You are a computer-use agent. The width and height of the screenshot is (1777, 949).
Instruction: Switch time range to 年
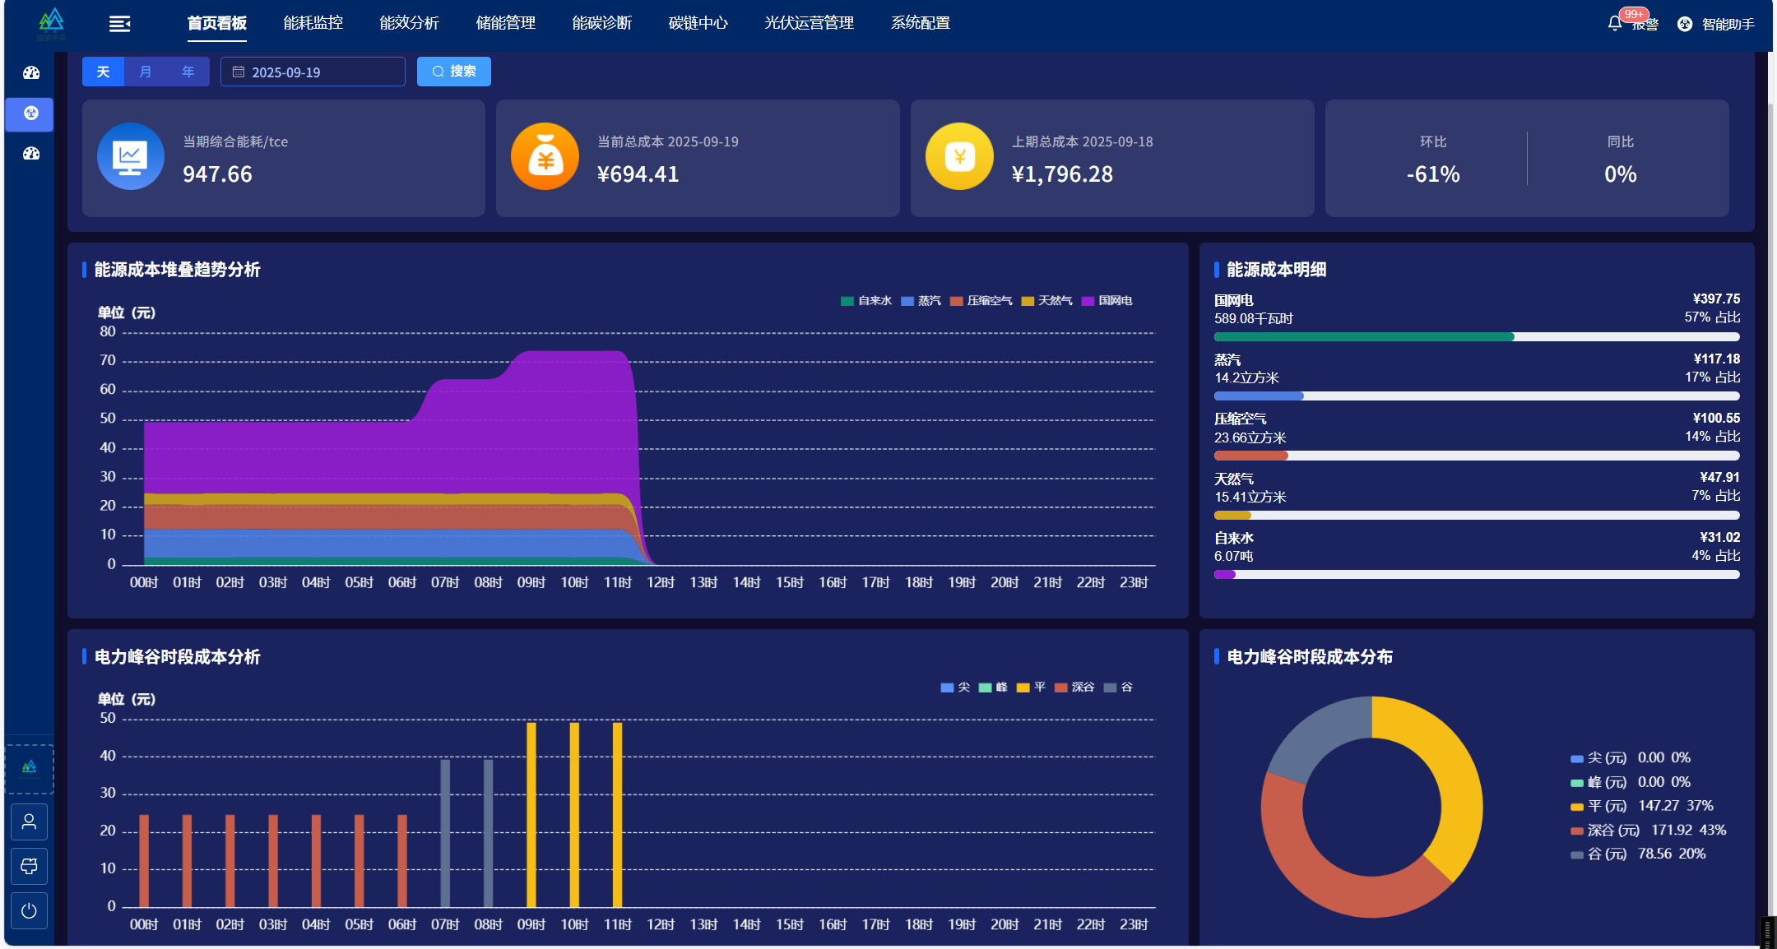pyautogui.click(x=188, y=72)
